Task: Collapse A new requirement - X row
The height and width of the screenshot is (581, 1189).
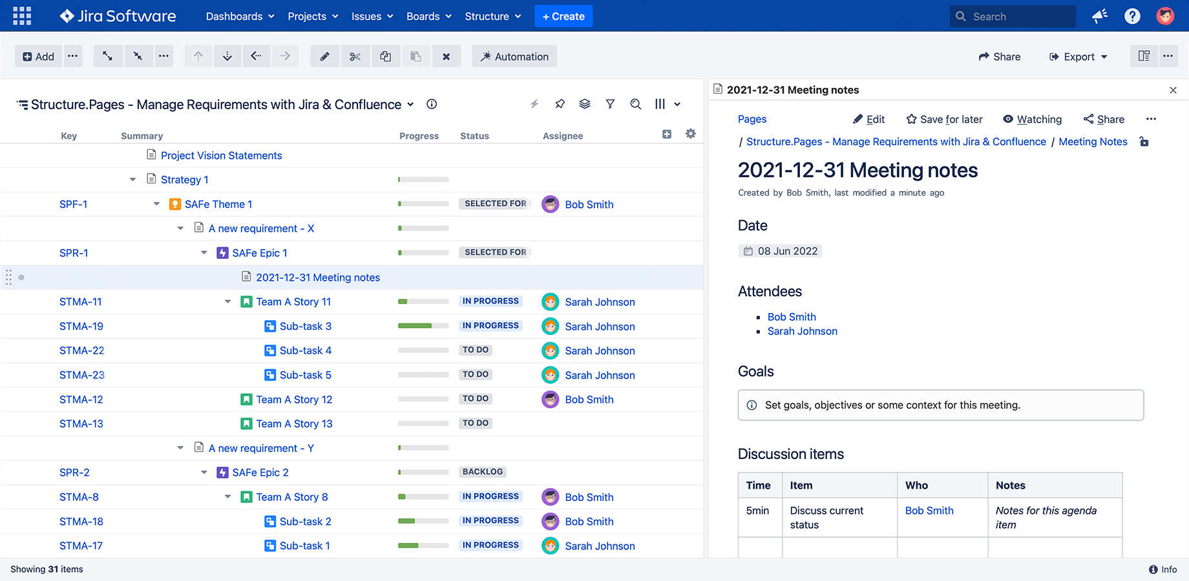Action: (180, 229)
